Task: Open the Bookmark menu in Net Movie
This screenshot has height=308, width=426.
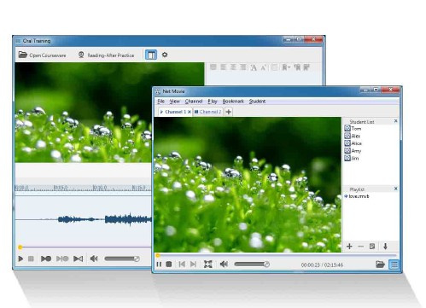Action: coord(233,102)
